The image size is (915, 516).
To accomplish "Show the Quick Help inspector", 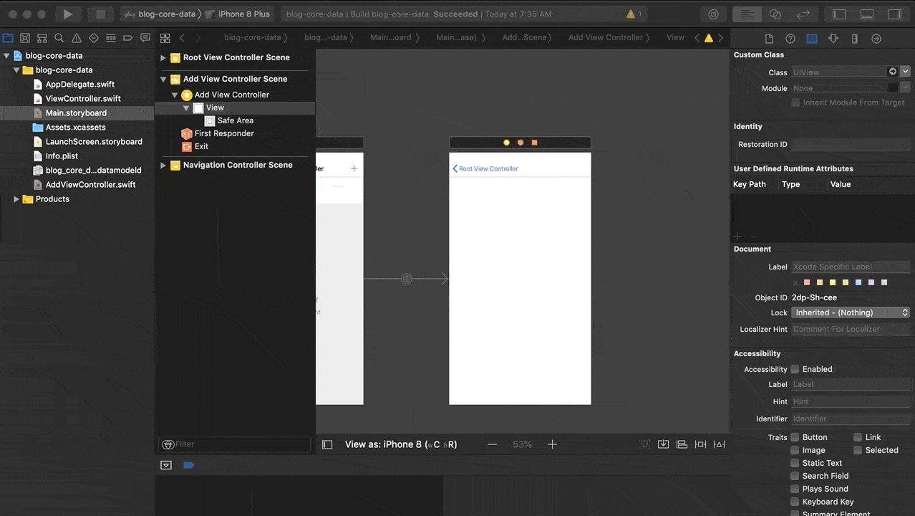I will tap(790, 39).
